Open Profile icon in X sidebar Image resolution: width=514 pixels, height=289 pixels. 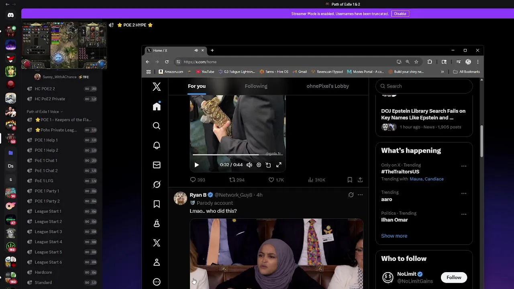(157, 263)
